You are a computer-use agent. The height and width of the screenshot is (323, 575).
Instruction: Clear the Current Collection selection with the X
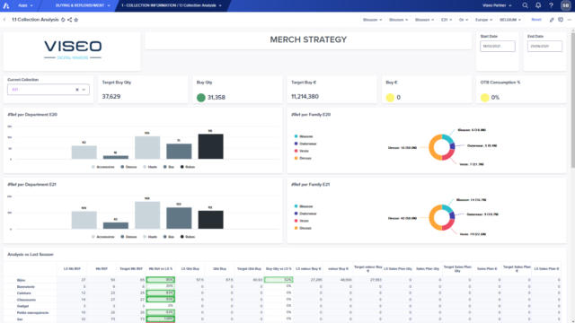pos(77,90)
